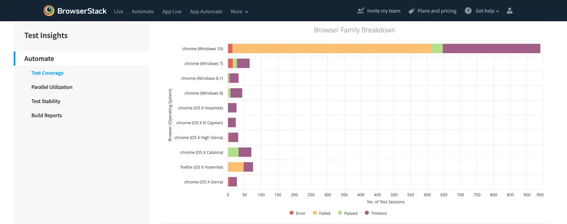Toggle the Failed series in chart legend

coord(321,213)
